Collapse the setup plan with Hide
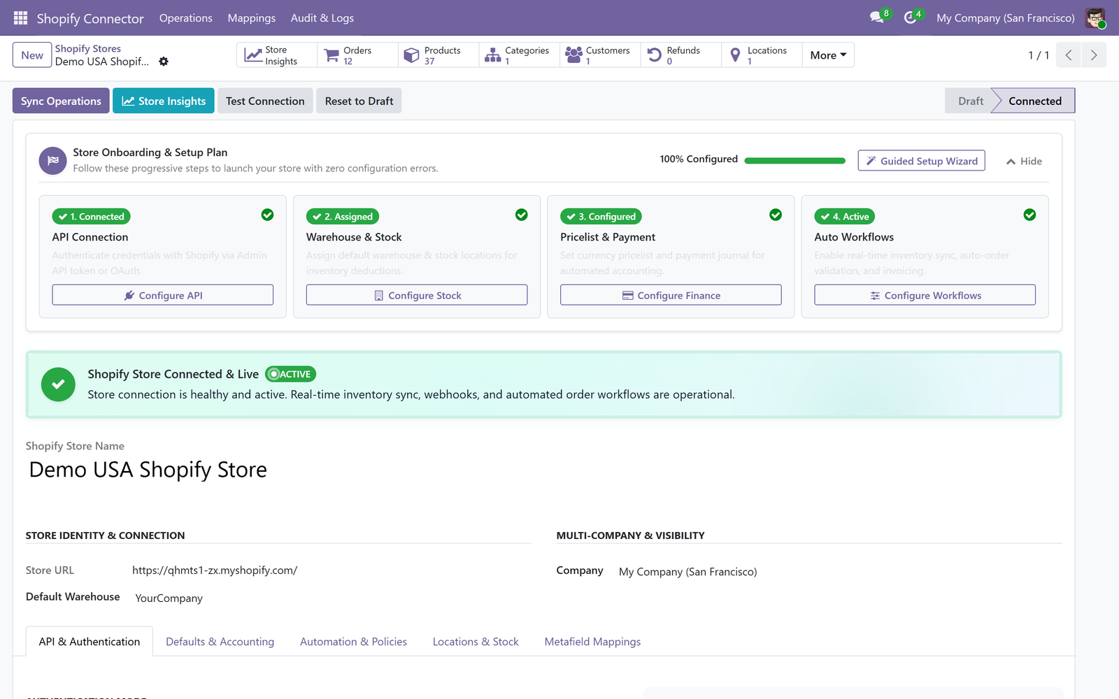The image size is (1119, 699). pyautogui.click(x=1024, y=161)
